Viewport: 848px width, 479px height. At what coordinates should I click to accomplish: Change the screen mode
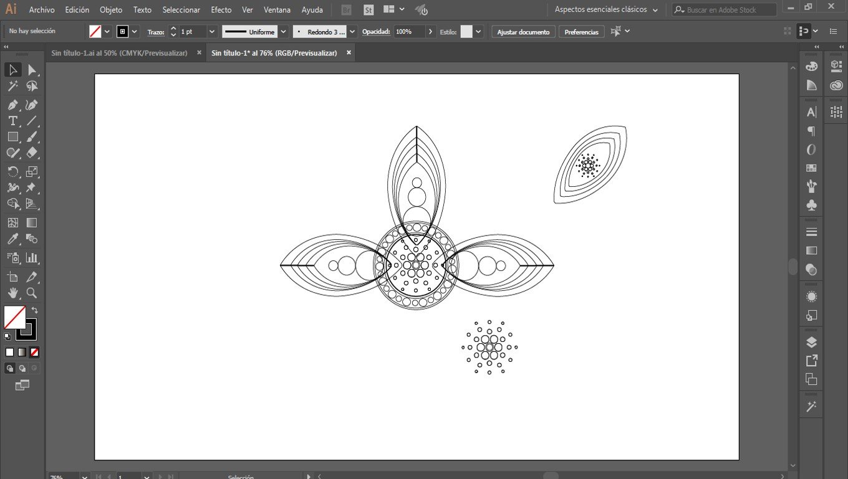pyautogui.click(x=22, y=386)
